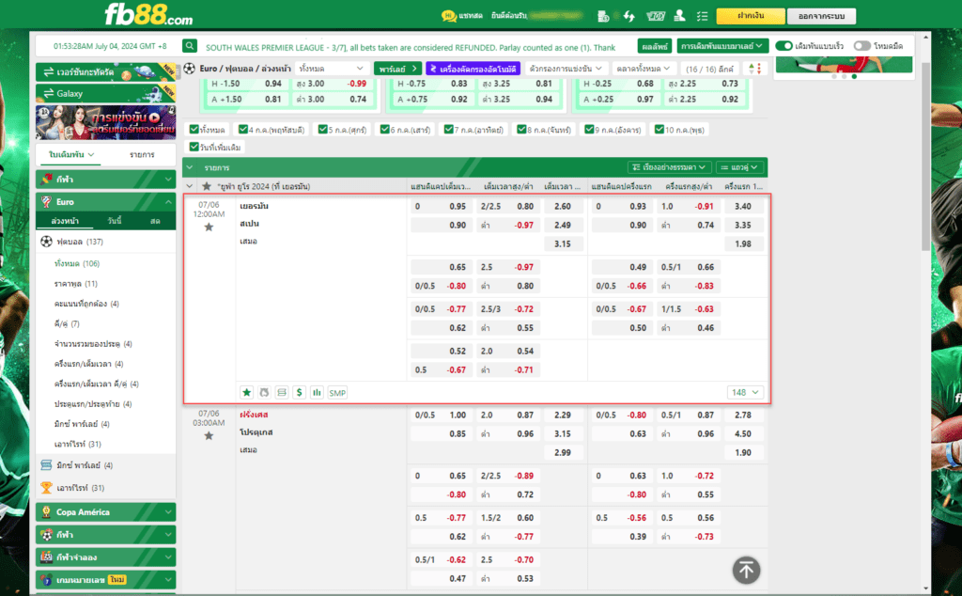Screen dimensions: 962x596
Task: Click the พาร์เลย์ parlay button
Action: [397, 69]
